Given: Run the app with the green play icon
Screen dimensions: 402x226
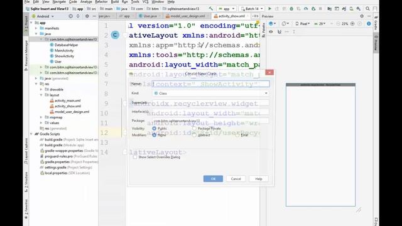Looking at the screenshot, I should (269, 9).
